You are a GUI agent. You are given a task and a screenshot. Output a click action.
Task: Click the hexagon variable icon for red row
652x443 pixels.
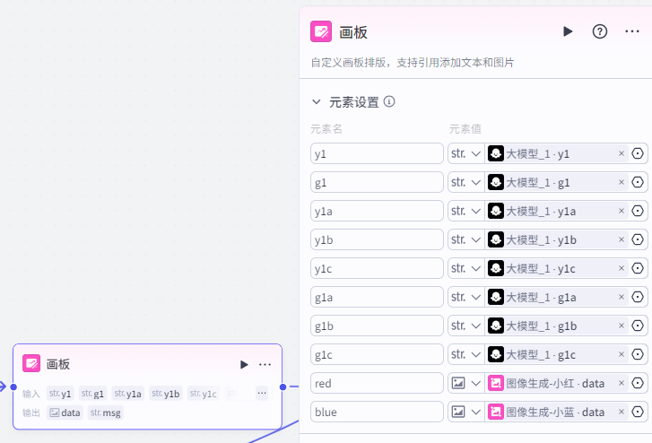[x=638, y=383]
